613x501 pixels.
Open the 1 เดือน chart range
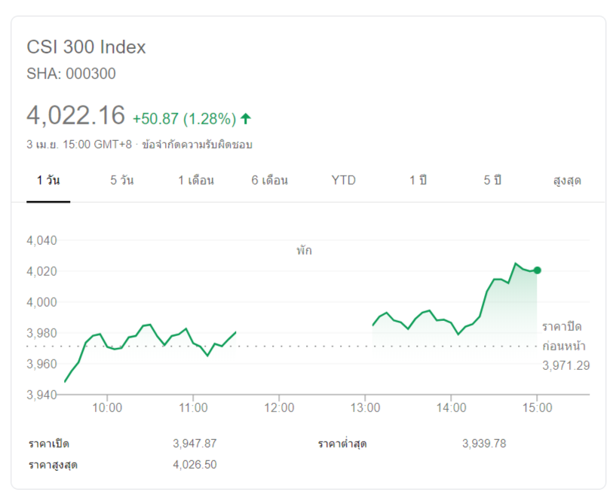(x=196, y=181)
